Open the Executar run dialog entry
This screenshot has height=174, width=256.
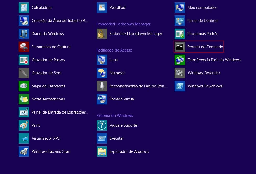click(x=116, y=138)
